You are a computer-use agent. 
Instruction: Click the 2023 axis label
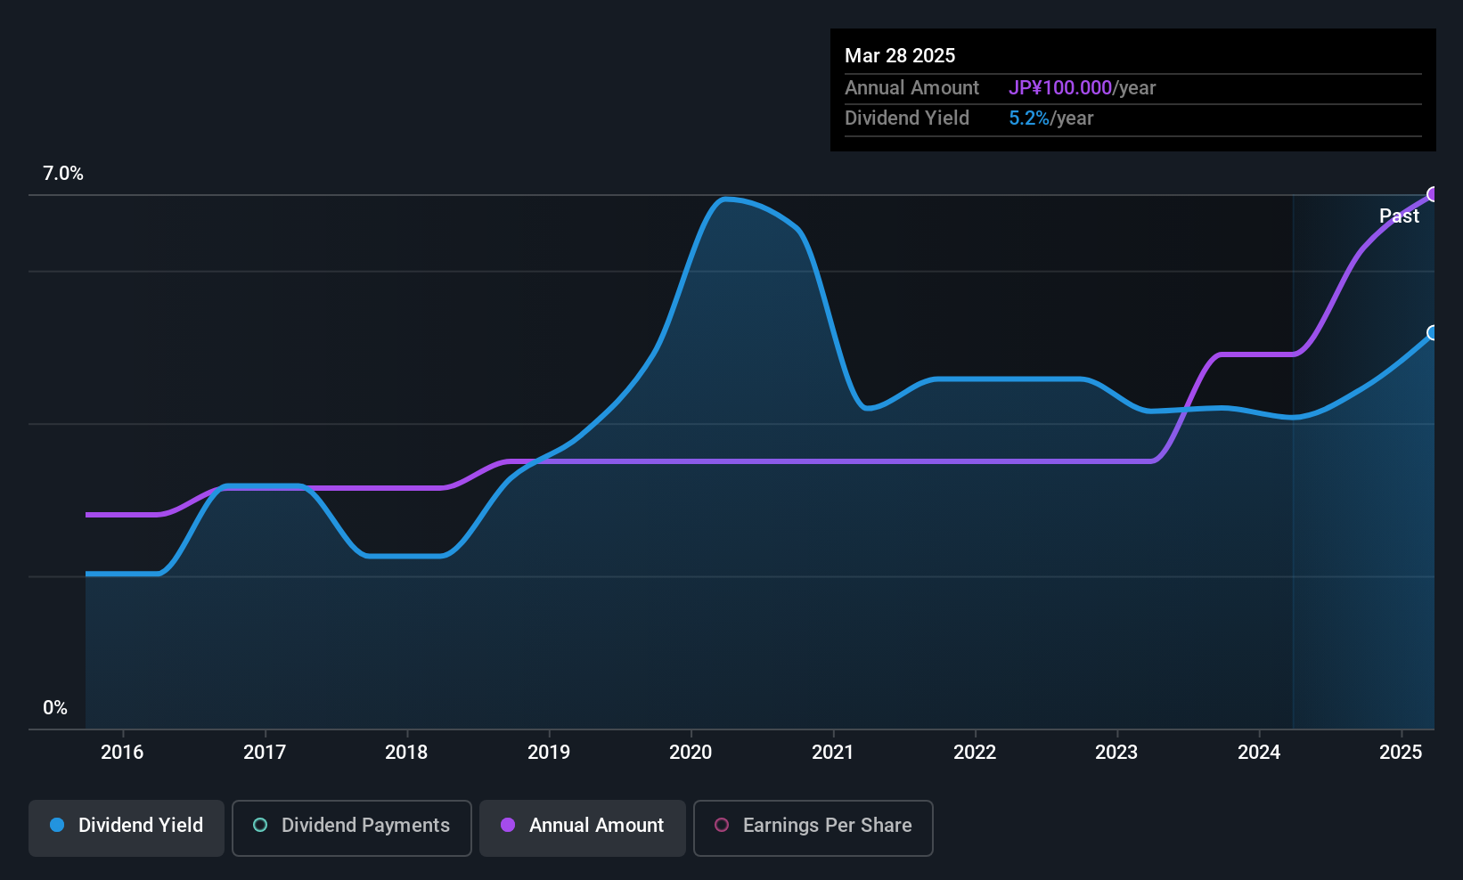[1116, 752]
